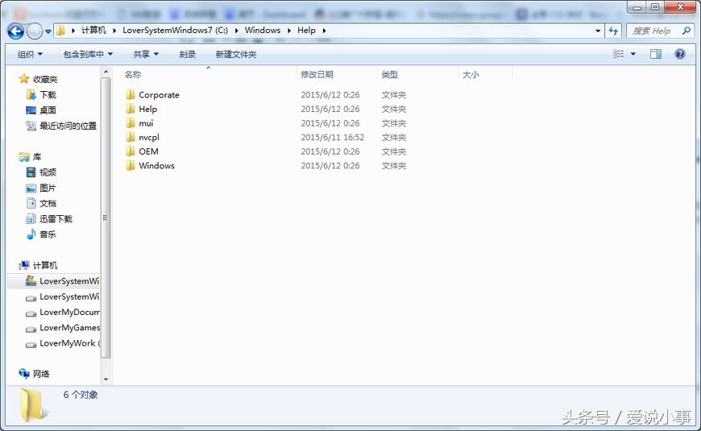Viewport: 701px width, 431px height.
Task: Click date 2015/6/11 16:52
Action: point(333,137)
